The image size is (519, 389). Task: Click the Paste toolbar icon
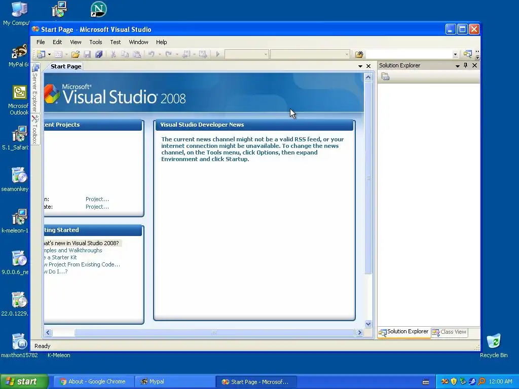[x=137, y=54]
